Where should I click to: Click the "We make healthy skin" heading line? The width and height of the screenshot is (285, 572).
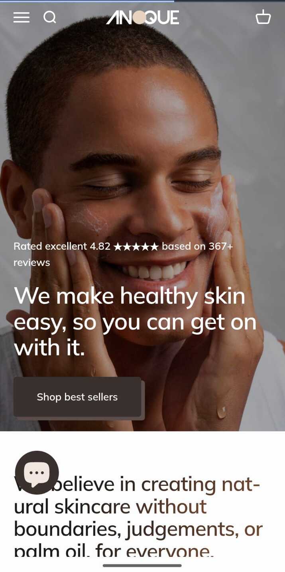130,296
